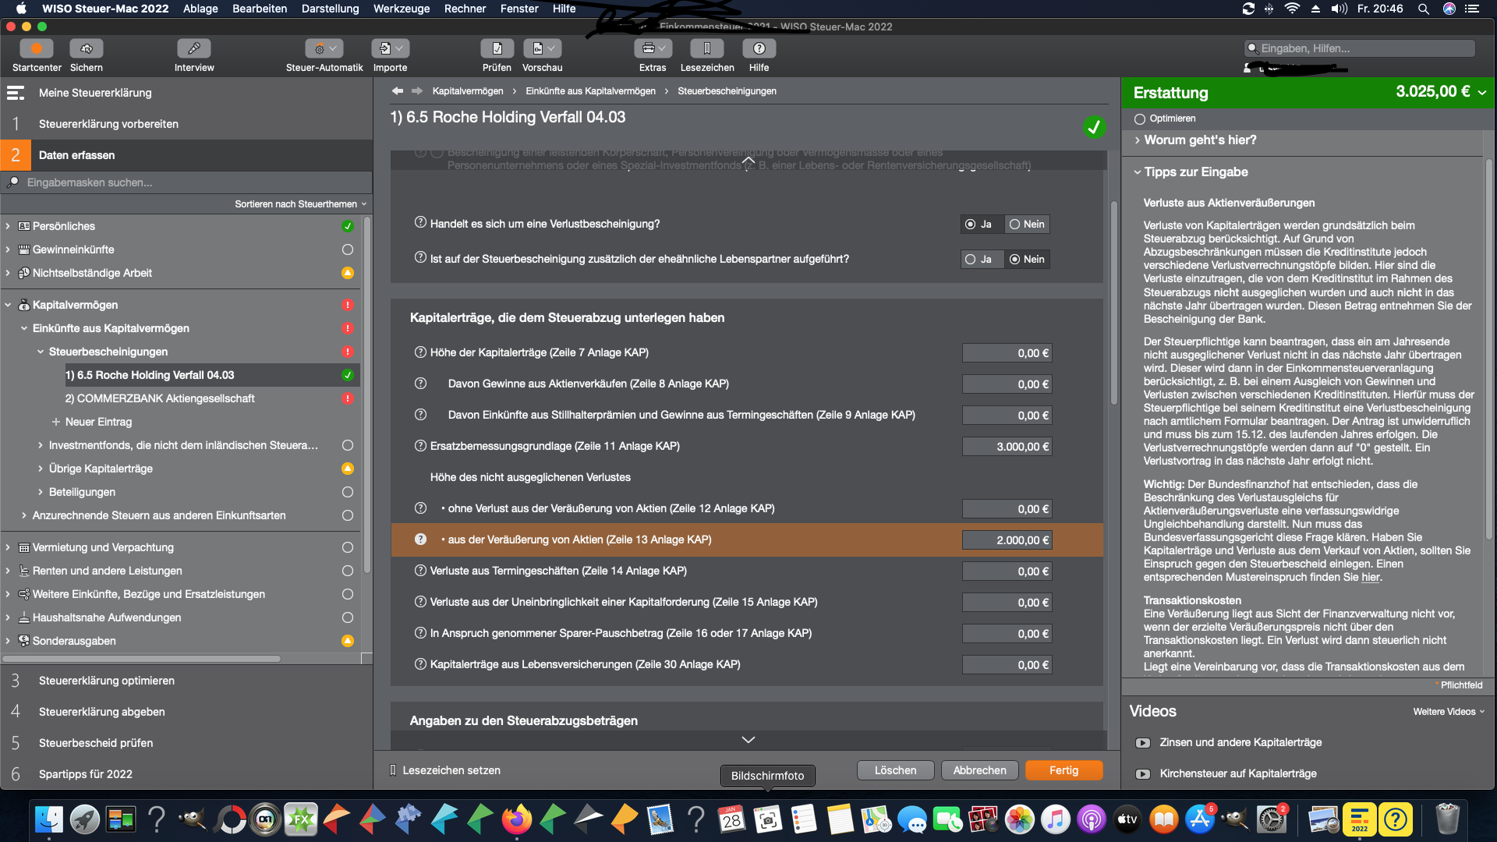
Task: Click help icon beside Ersatzbemessungsgrundlage row
Action: 420,446
